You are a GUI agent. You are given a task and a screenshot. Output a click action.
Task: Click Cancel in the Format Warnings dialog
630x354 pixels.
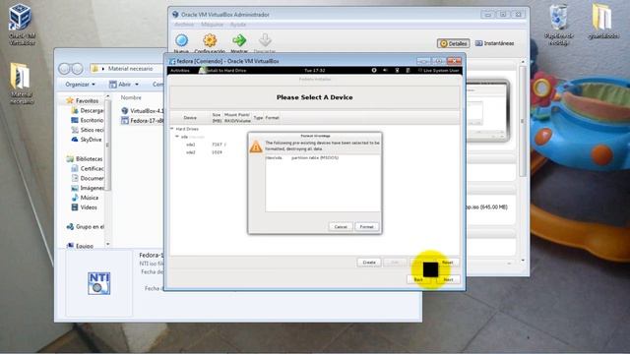(x=341, y=227)
